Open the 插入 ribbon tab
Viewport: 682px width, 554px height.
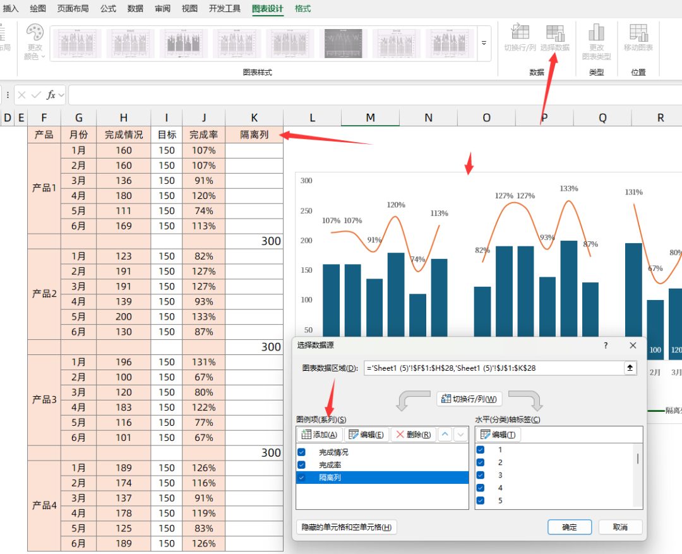11,9
